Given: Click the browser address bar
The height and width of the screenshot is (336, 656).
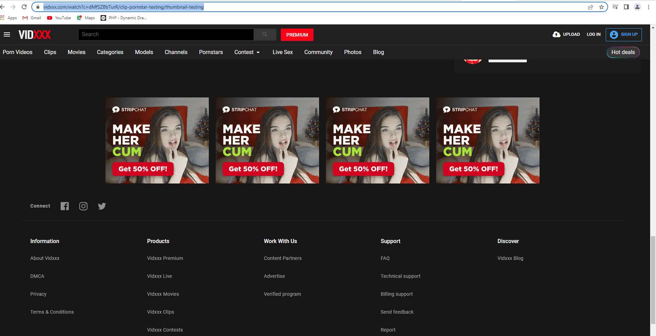Looking at the screenshot, I should pos(310,7).
